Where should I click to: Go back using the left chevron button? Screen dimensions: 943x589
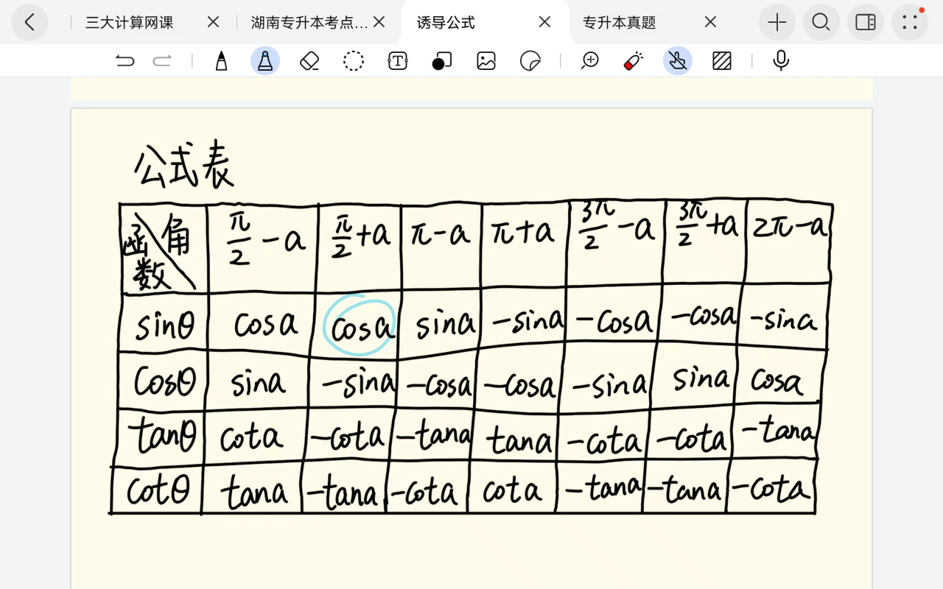[29, 22]
